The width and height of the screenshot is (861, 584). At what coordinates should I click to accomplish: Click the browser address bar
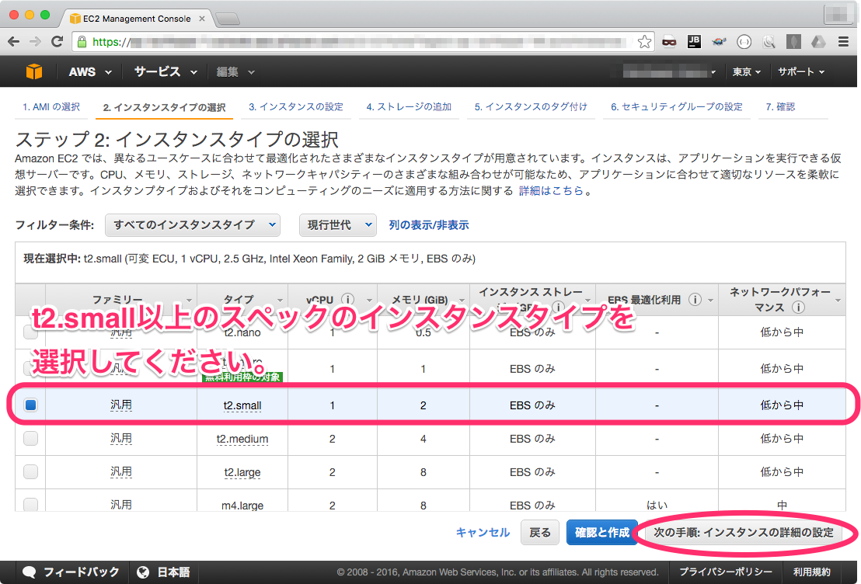(362, 42)
